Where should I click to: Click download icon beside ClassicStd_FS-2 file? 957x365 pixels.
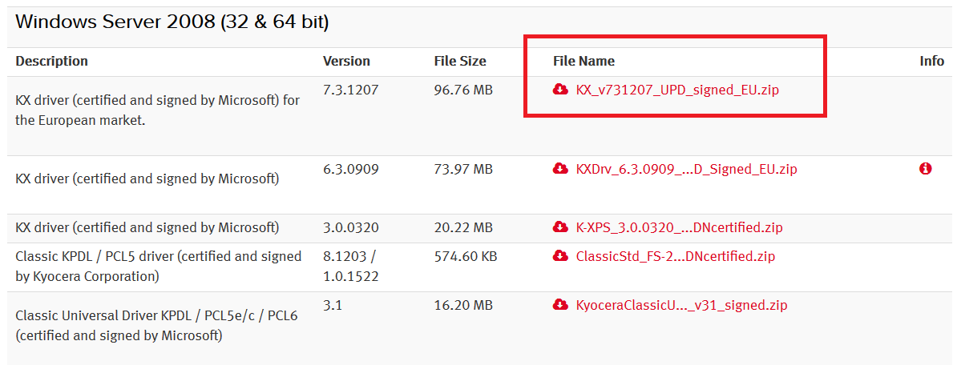[x=560, y=256]
